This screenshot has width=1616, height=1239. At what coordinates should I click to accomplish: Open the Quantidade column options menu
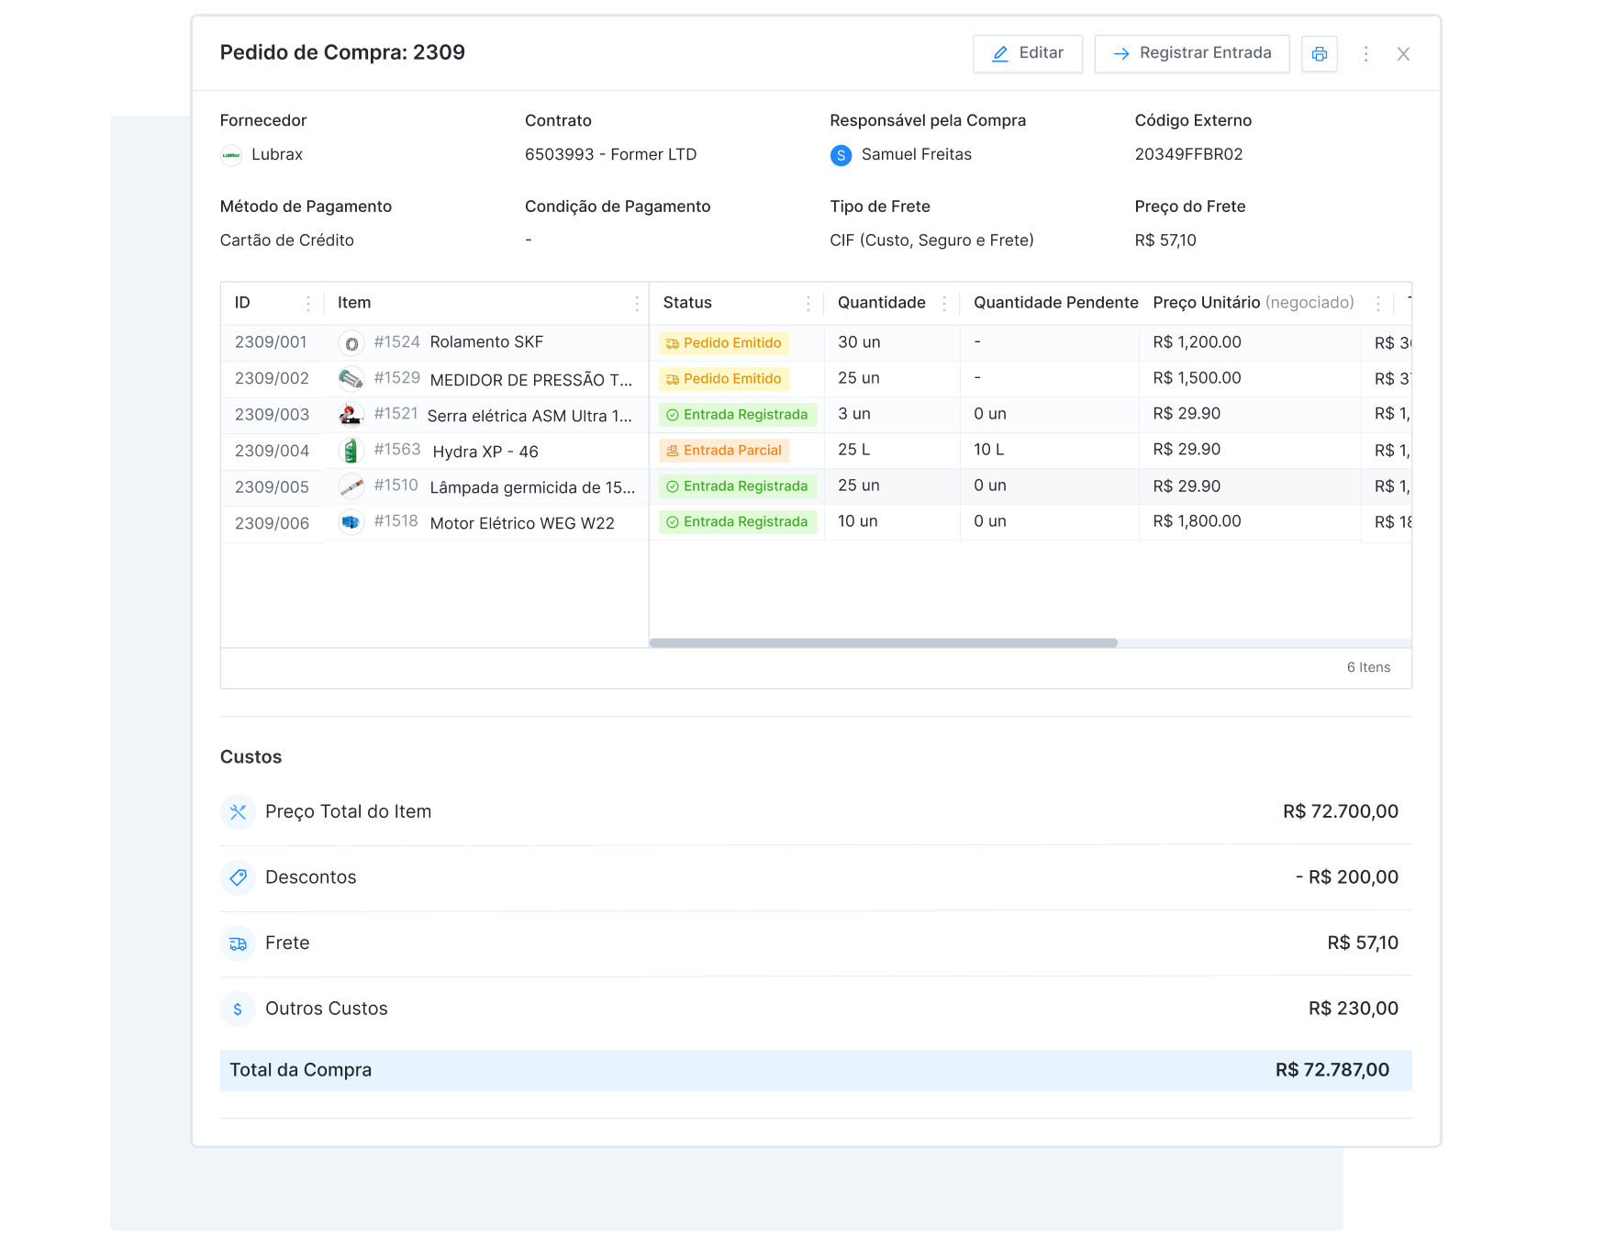coord(943,303)
